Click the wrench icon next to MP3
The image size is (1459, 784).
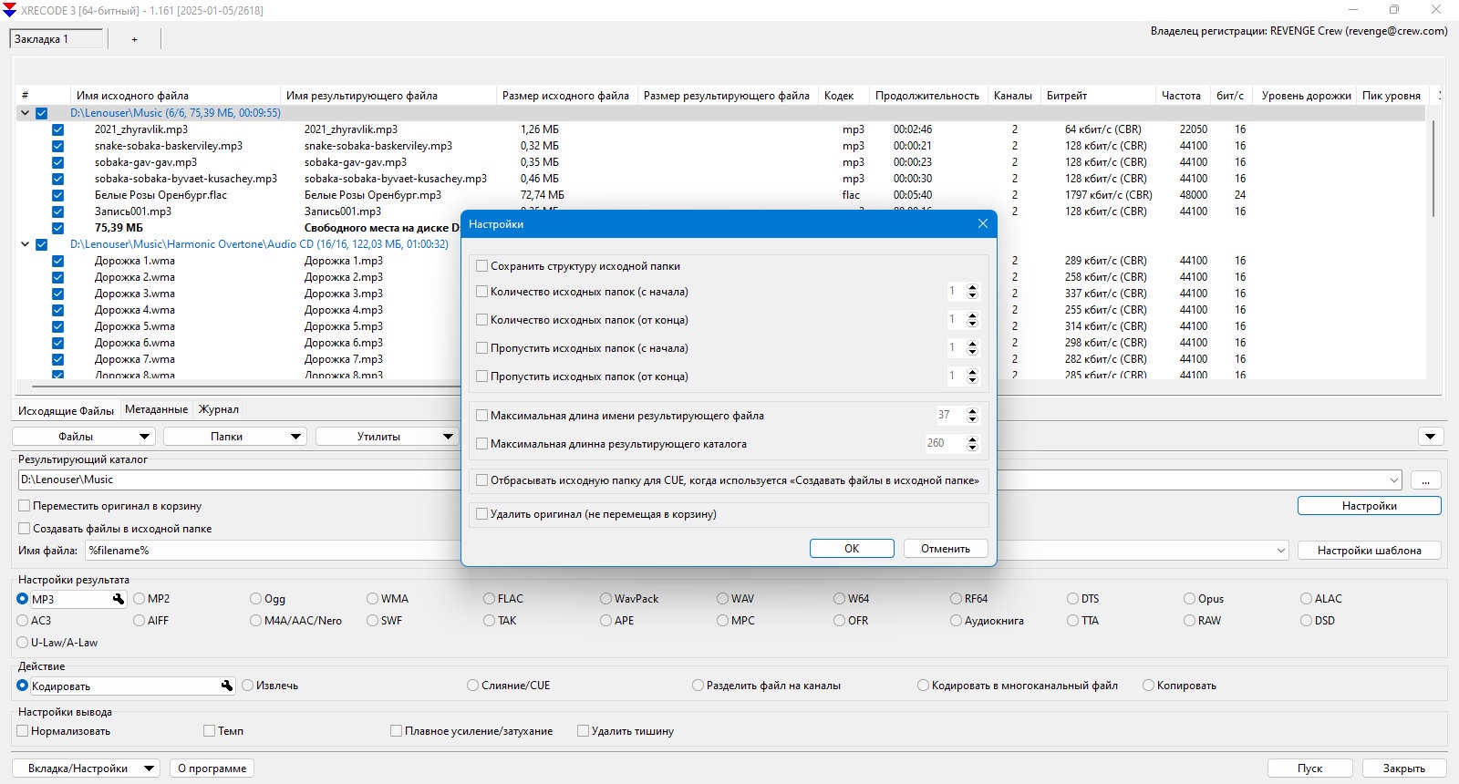click(119, 599)
